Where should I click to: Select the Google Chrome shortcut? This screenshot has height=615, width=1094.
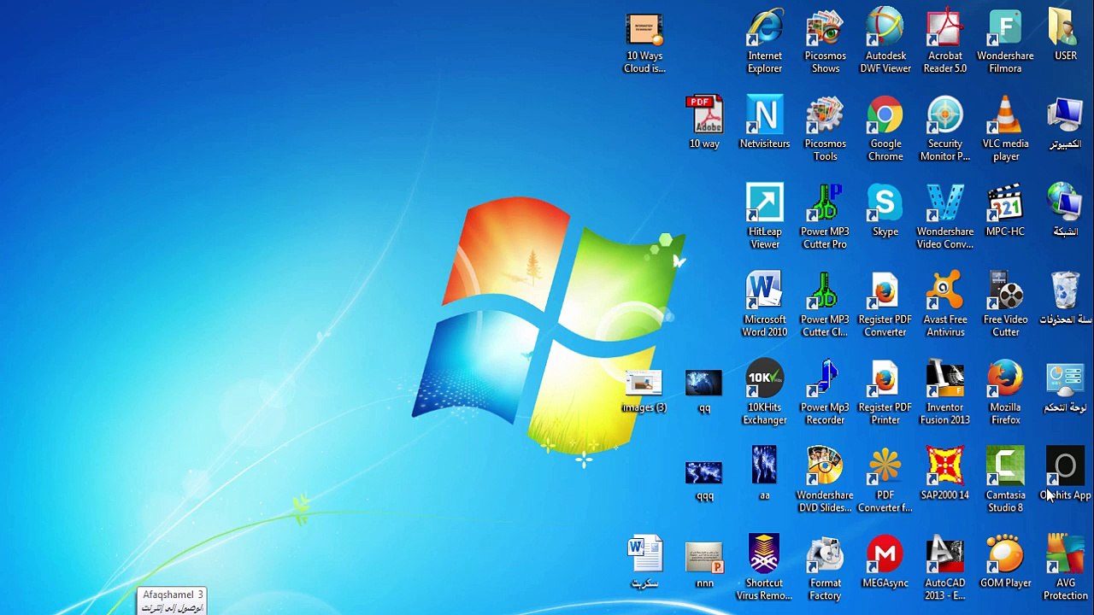point(885,130)
